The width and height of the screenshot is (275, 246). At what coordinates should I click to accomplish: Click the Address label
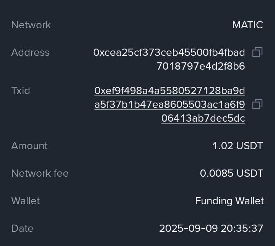click(x=30, y=52)
